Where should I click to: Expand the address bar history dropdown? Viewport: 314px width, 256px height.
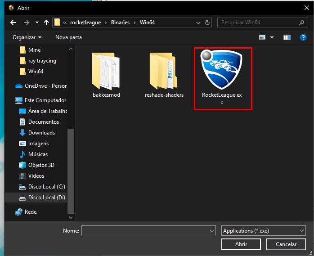click(198, 23)
